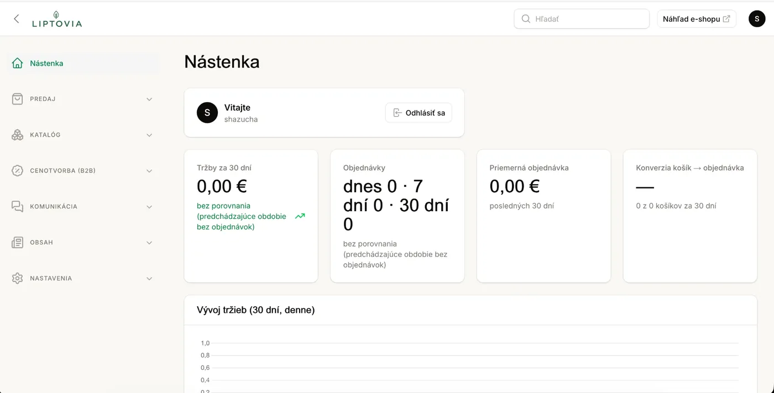Click the posledných 30 dní text
Image resolution: width=774 pixels, height=393 pixels.
click(x=522, y=206)
